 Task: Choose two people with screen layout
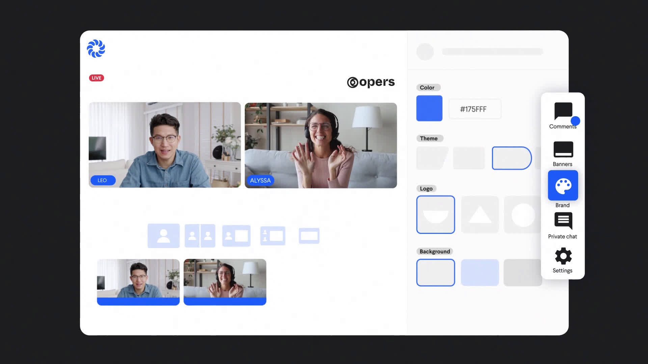coord(273,236)
